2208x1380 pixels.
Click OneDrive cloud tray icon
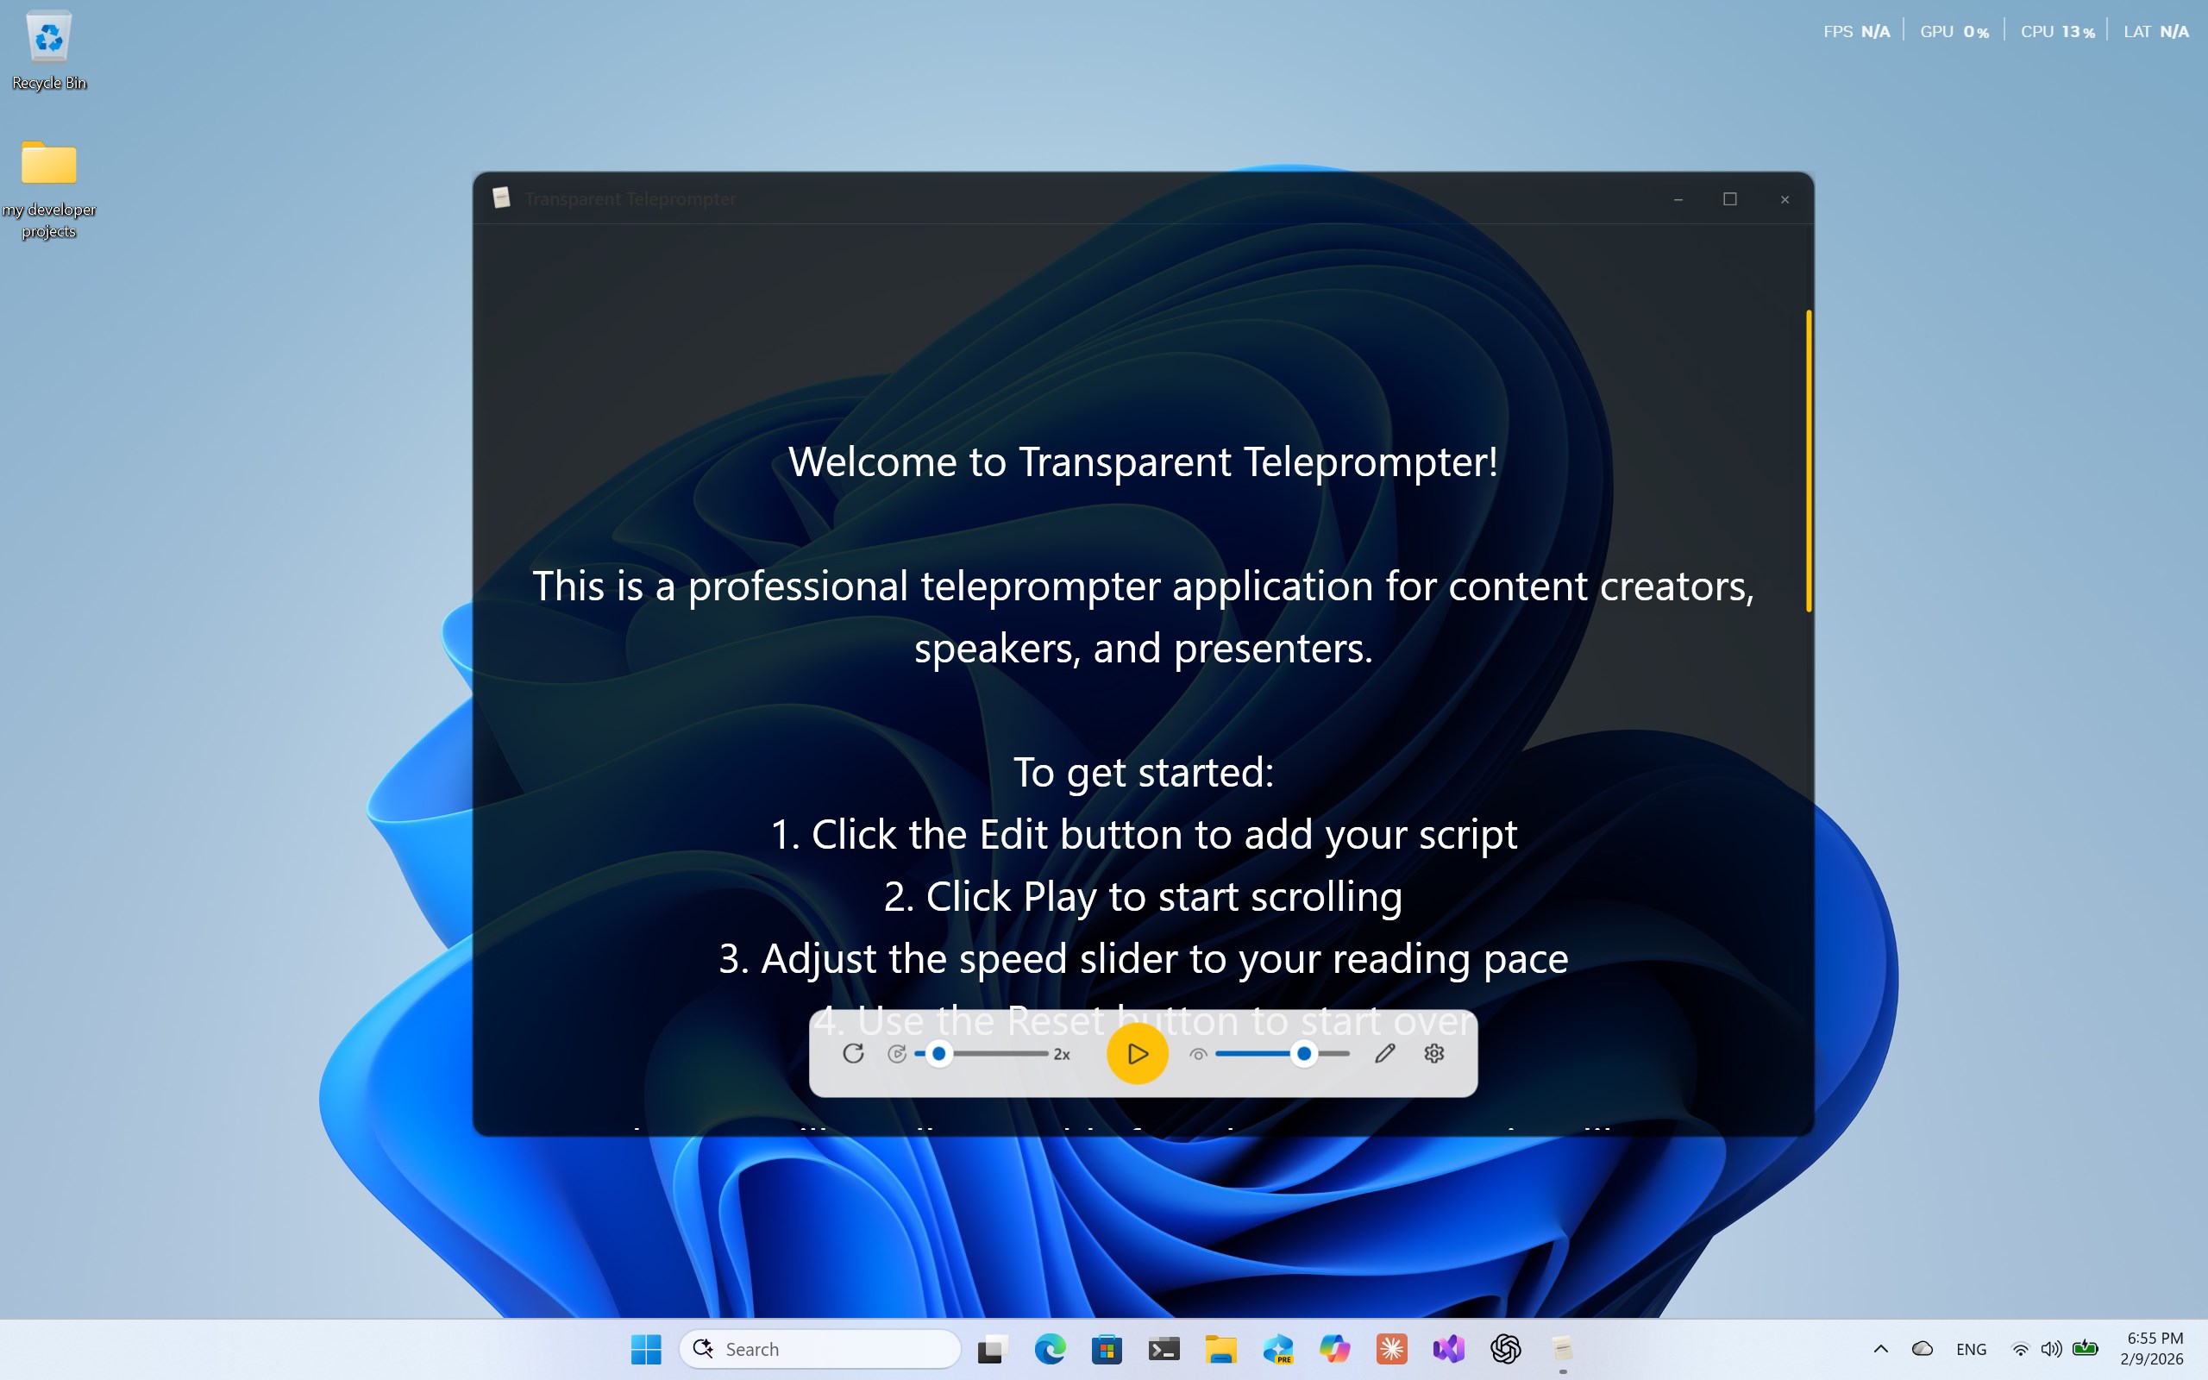pos(1923,1349)
